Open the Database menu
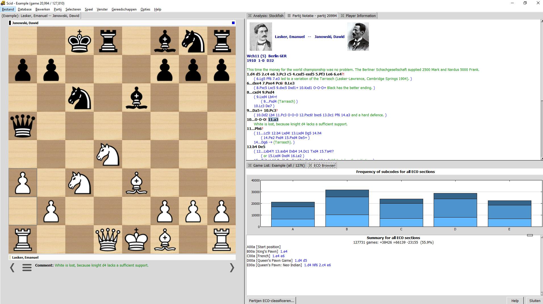This screenshot has height=304, width=543. (25, 9)
